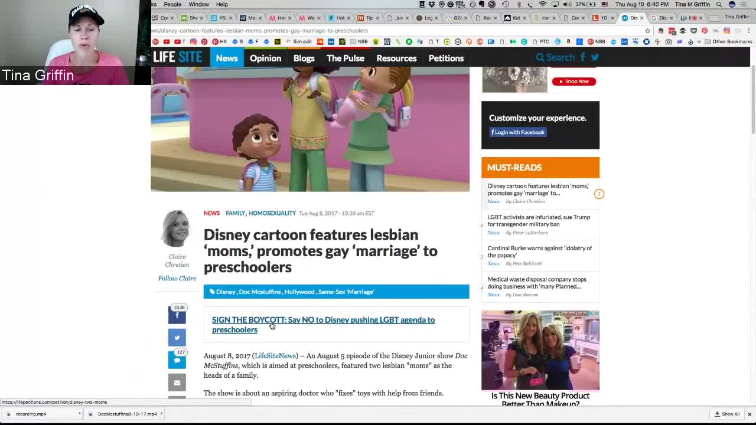The image size is (756, 425).
Task: Close the downloads bar
Action: pyautogui.click(x=750, y=414)
